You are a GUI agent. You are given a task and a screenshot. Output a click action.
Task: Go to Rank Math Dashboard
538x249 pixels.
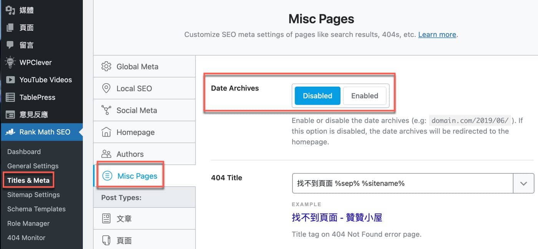tap(24, 152)
